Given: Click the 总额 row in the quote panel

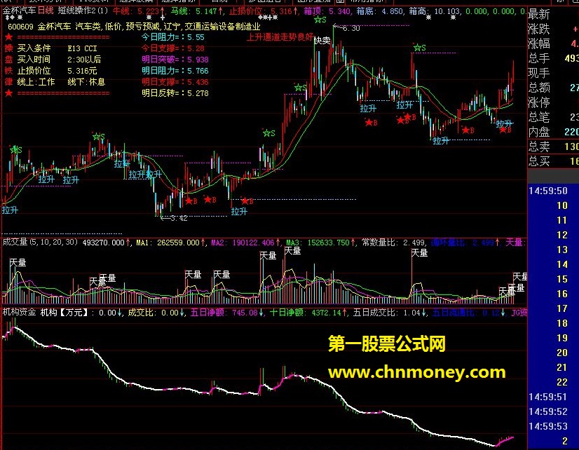Looking at the screenshot, I should tap(553, 88).
